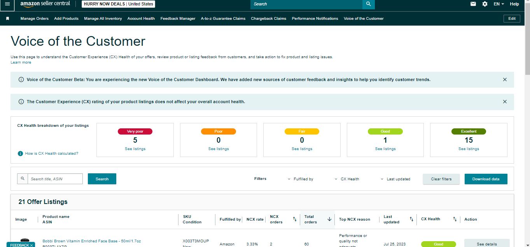
Task: Open the mail messages icon
Action: [x=473, y=4]
